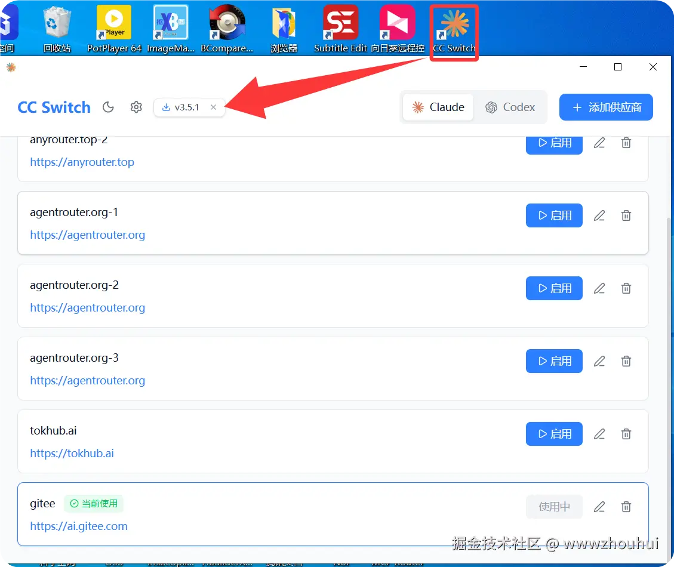This screenshot has width=674, height=567.
Task: Select the PotPlayer 64 desktop icon
Action: [x=115, y=29]
